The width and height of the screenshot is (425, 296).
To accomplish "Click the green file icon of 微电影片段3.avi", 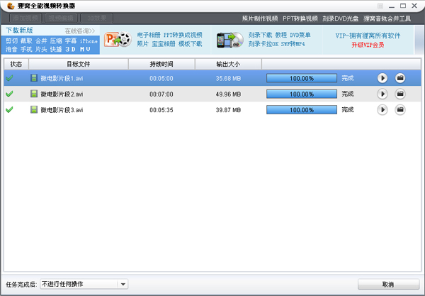I will (x=34, y=110).
